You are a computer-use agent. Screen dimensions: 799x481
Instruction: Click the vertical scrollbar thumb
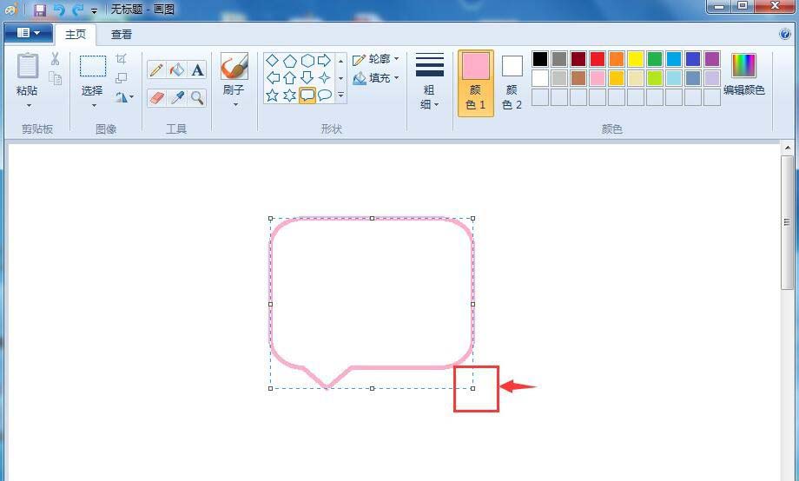(x=787, y=222)
